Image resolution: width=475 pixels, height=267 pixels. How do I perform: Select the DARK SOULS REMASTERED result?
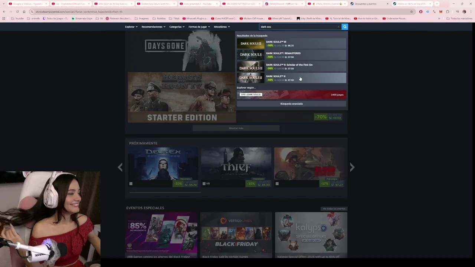coord(291,55)
